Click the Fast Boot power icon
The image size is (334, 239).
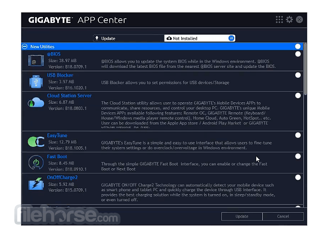pyautogui.click(x=36, y=163)
